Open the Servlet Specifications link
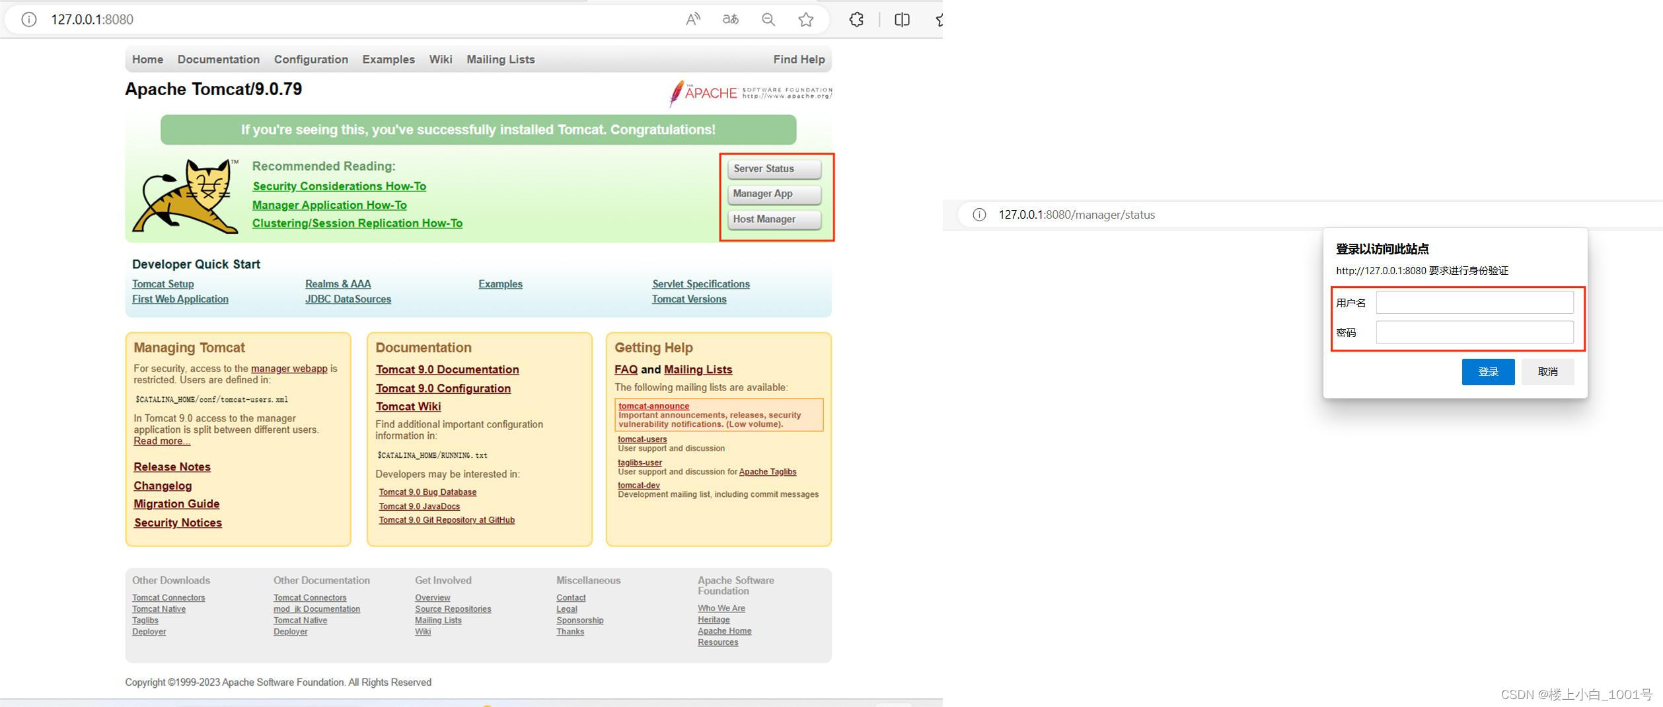 701,284
